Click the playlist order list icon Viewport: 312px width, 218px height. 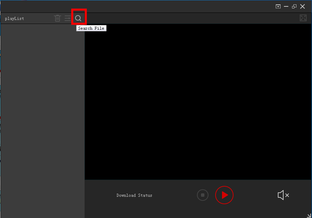coord(68,18)
